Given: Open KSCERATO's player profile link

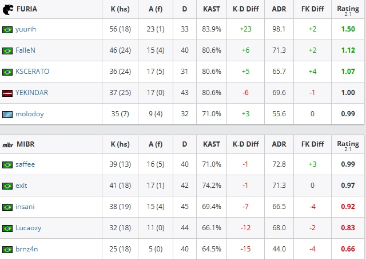Looking at the screenshot, I should point(32,72).
